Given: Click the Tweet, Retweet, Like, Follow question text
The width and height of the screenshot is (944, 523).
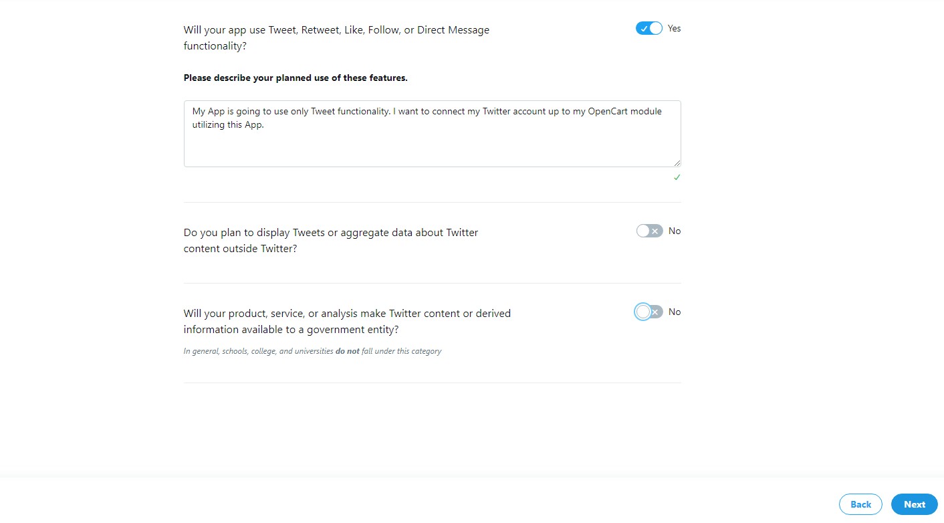Looking at the screenshot, I should pos(336,38).
